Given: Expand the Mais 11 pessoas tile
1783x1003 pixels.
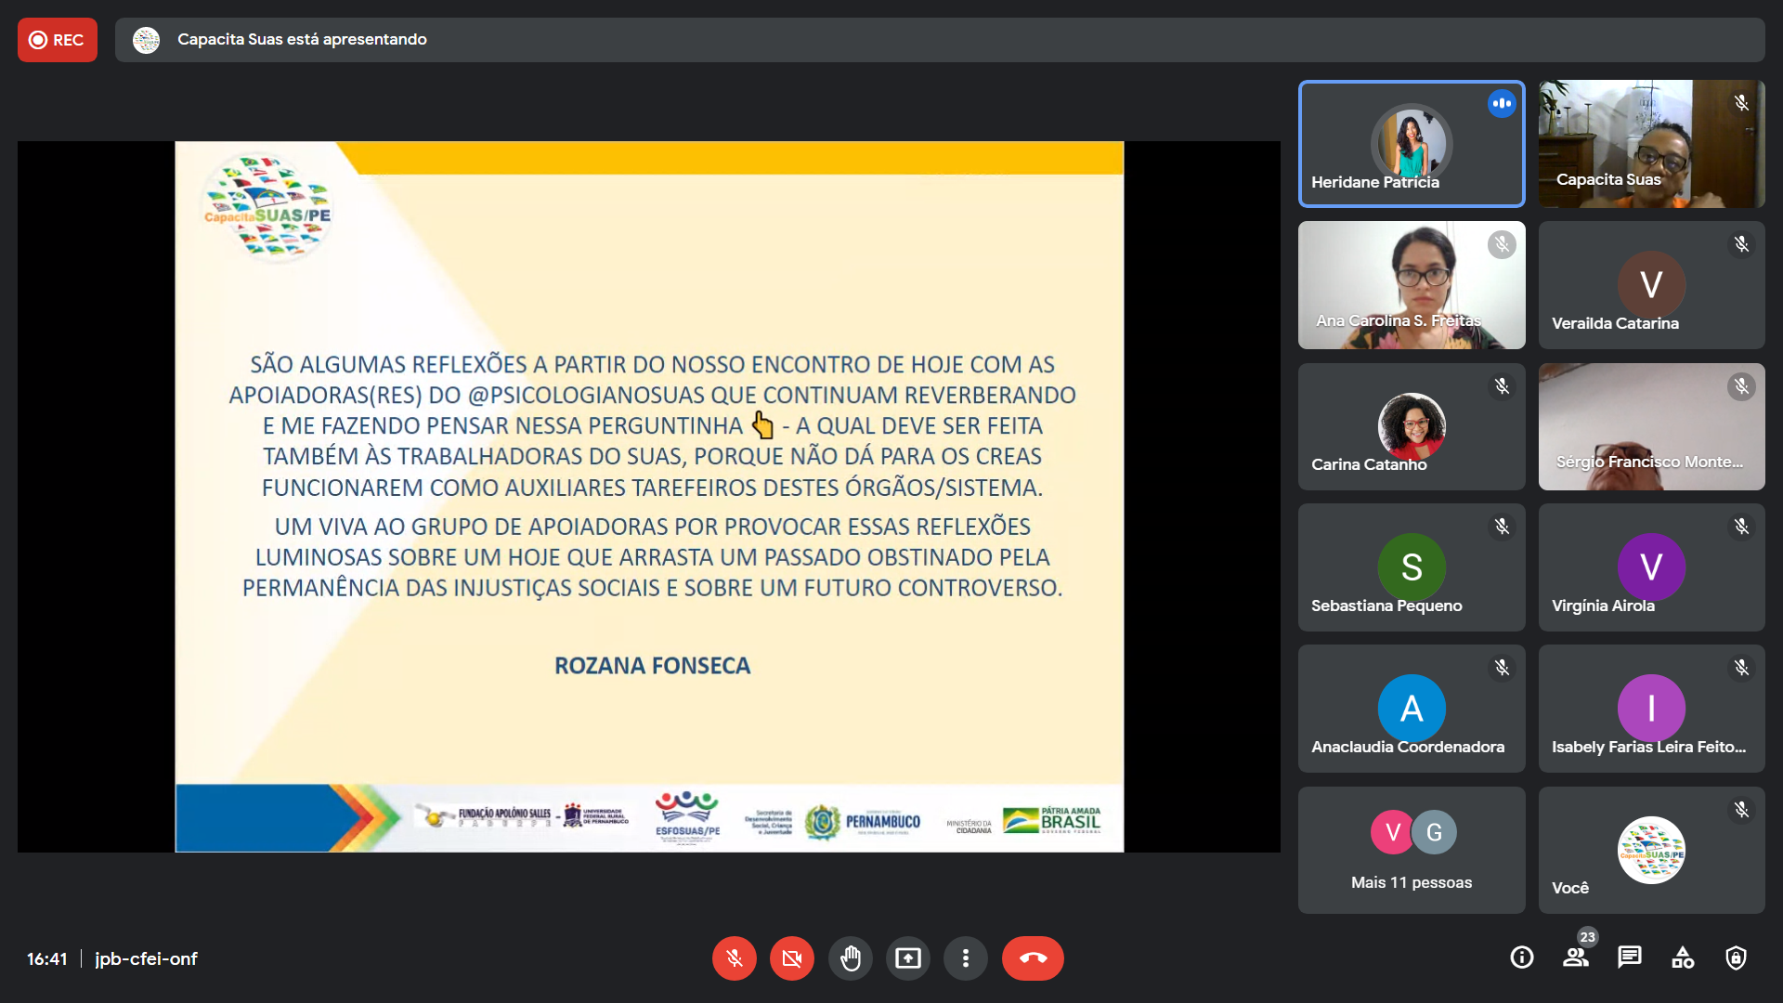Looking at the screenshot, I should point(1411,850).
